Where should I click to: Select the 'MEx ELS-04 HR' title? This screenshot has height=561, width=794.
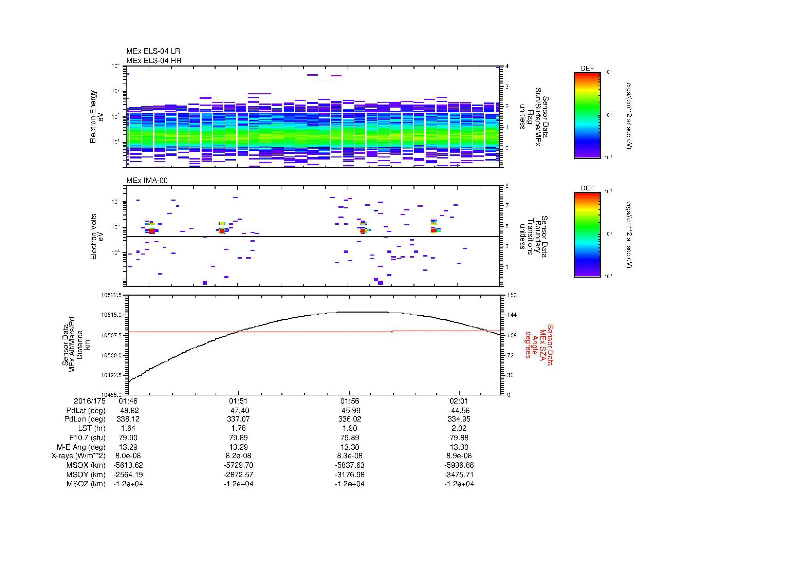coord(154,60)
